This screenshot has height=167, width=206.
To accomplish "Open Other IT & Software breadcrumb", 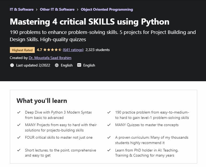I will coord(57,9).
